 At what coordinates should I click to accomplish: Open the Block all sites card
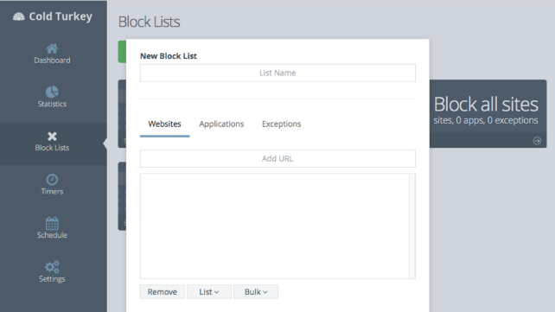point(488,113)
